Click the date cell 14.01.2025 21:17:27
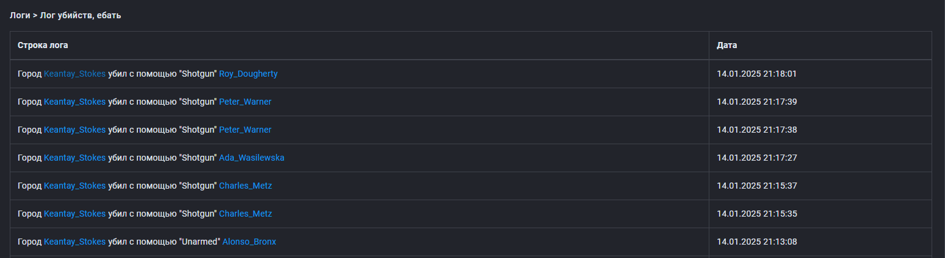945x258 pixels. point(756,158)
